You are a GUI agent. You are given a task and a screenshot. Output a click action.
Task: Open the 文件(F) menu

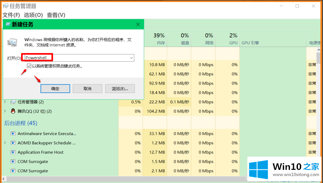pos(11,15)
